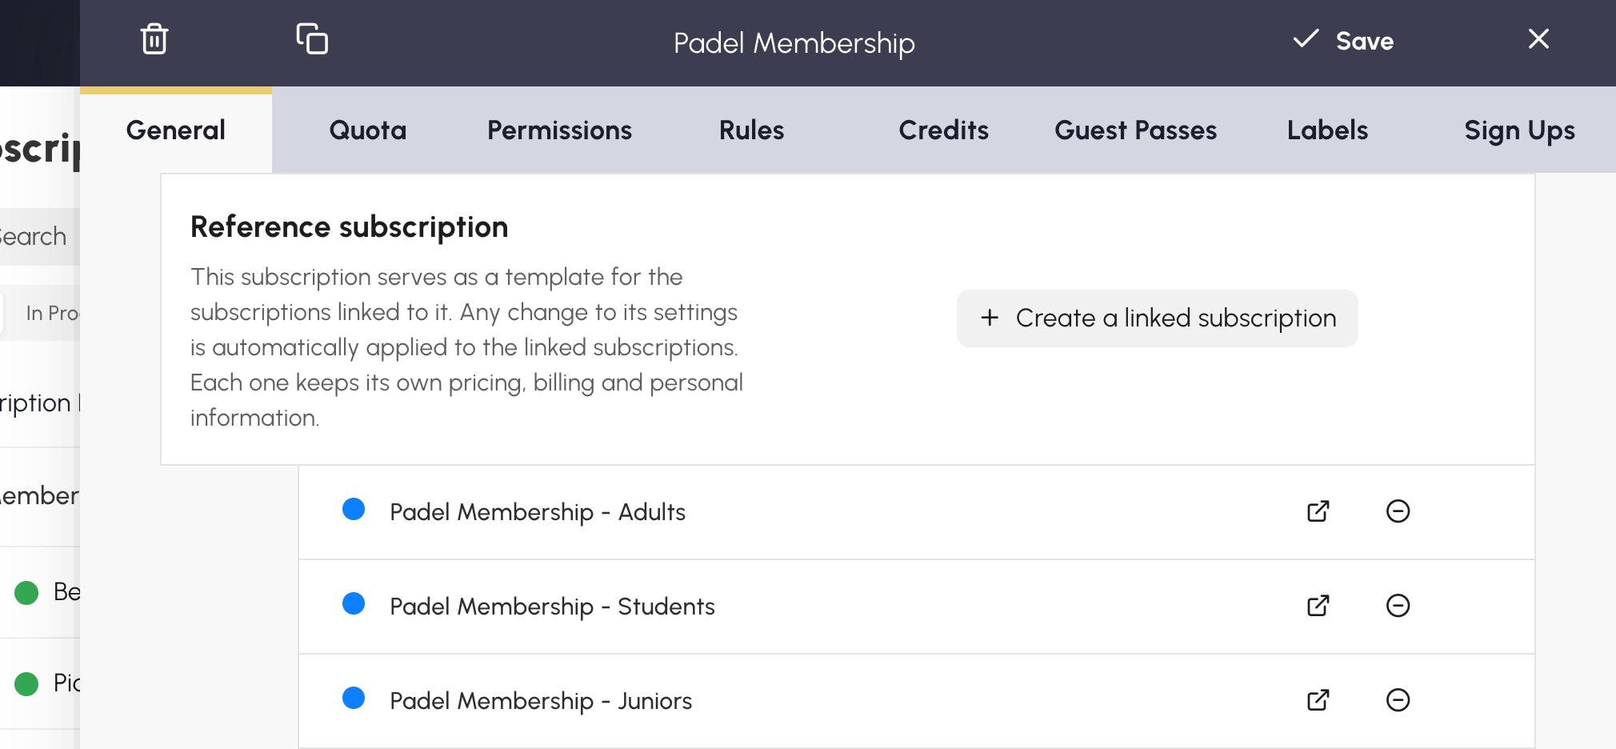Switch to the Quota tab

point(368,130)
